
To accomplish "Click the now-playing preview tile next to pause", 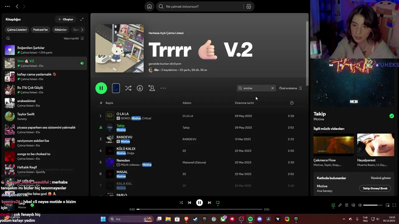I will [116, 88].
